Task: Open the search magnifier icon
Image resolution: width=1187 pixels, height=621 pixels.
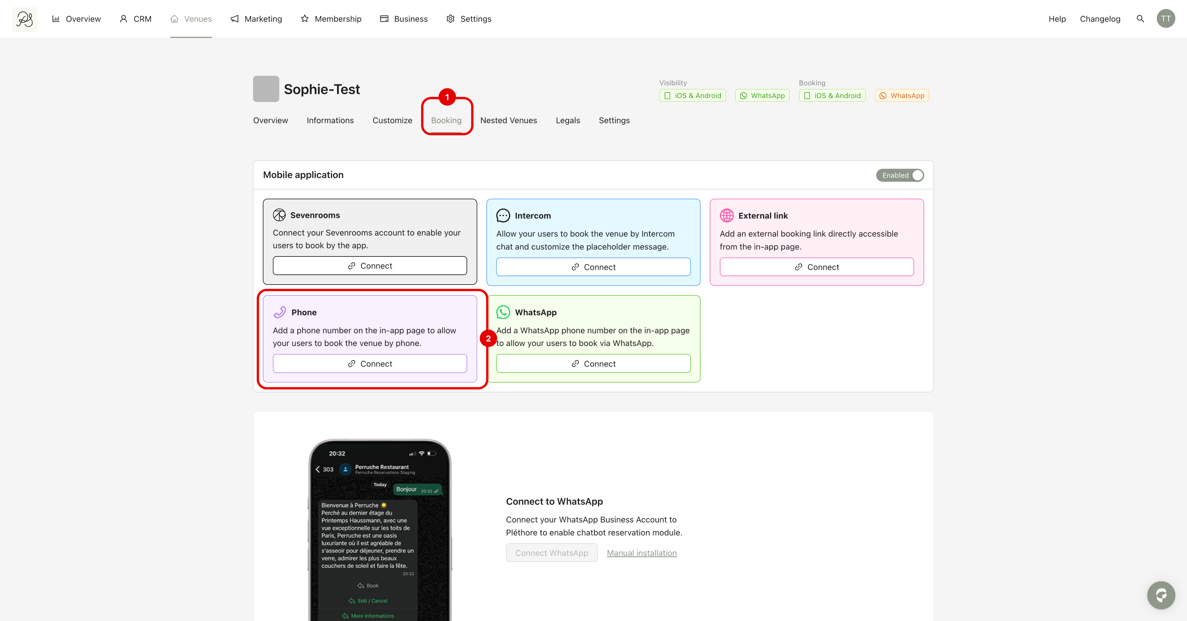Action: (1140, 19)
